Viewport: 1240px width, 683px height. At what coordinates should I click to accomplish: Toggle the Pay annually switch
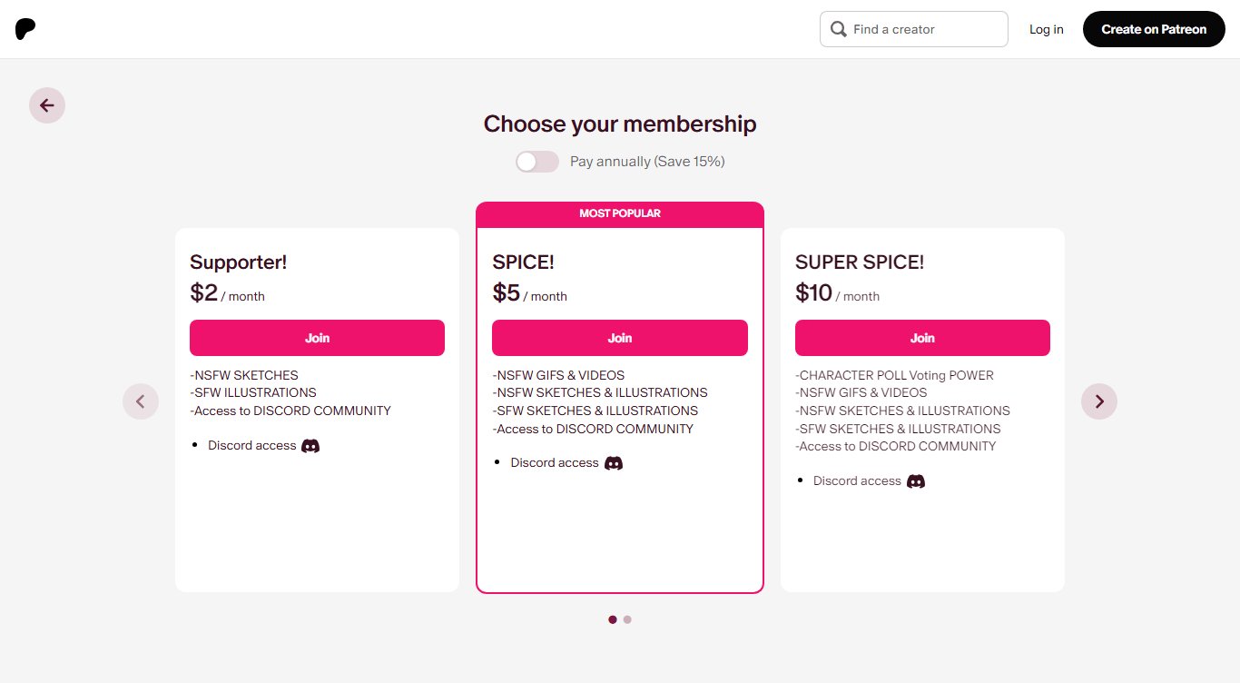click(x=537, y=162)
